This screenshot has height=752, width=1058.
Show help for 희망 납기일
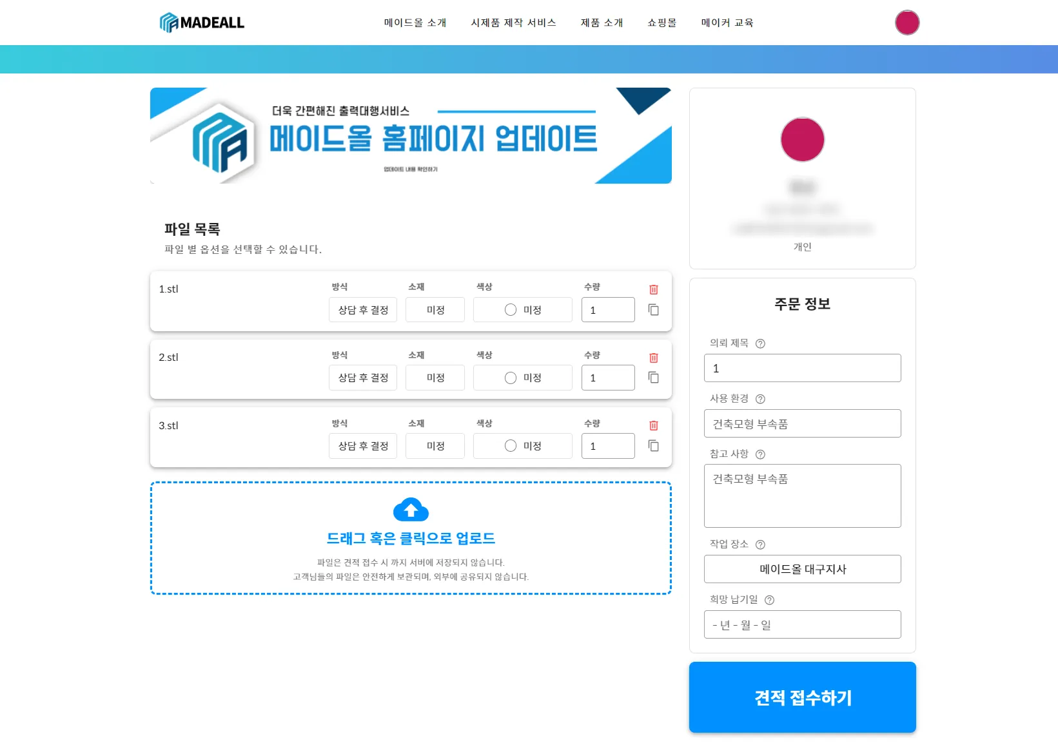click(769, 600)
